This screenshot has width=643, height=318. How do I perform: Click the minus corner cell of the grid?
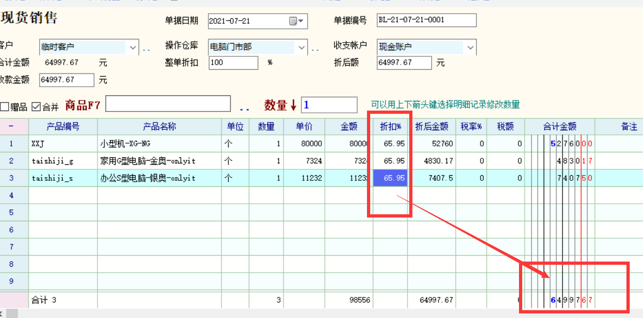[11, 127]
